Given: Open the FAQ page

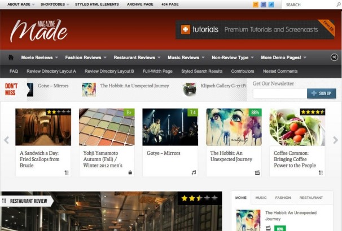Looking at the screenshot, I should pyautogui.click(x=14, y=71).
